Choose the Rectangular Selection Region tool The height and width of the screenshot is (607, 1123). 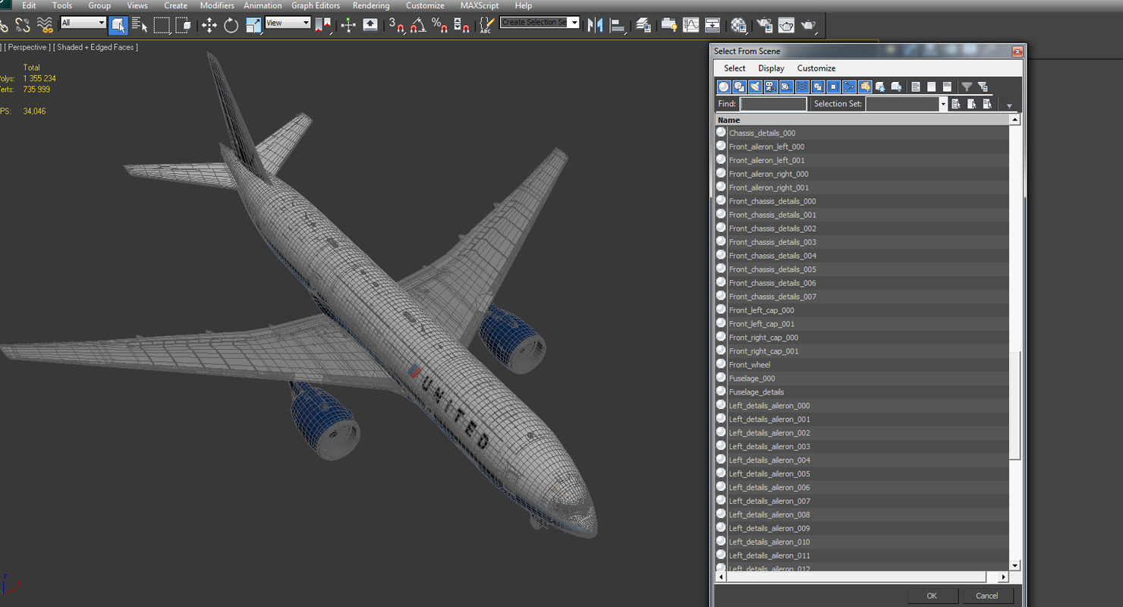click(162, 25)
